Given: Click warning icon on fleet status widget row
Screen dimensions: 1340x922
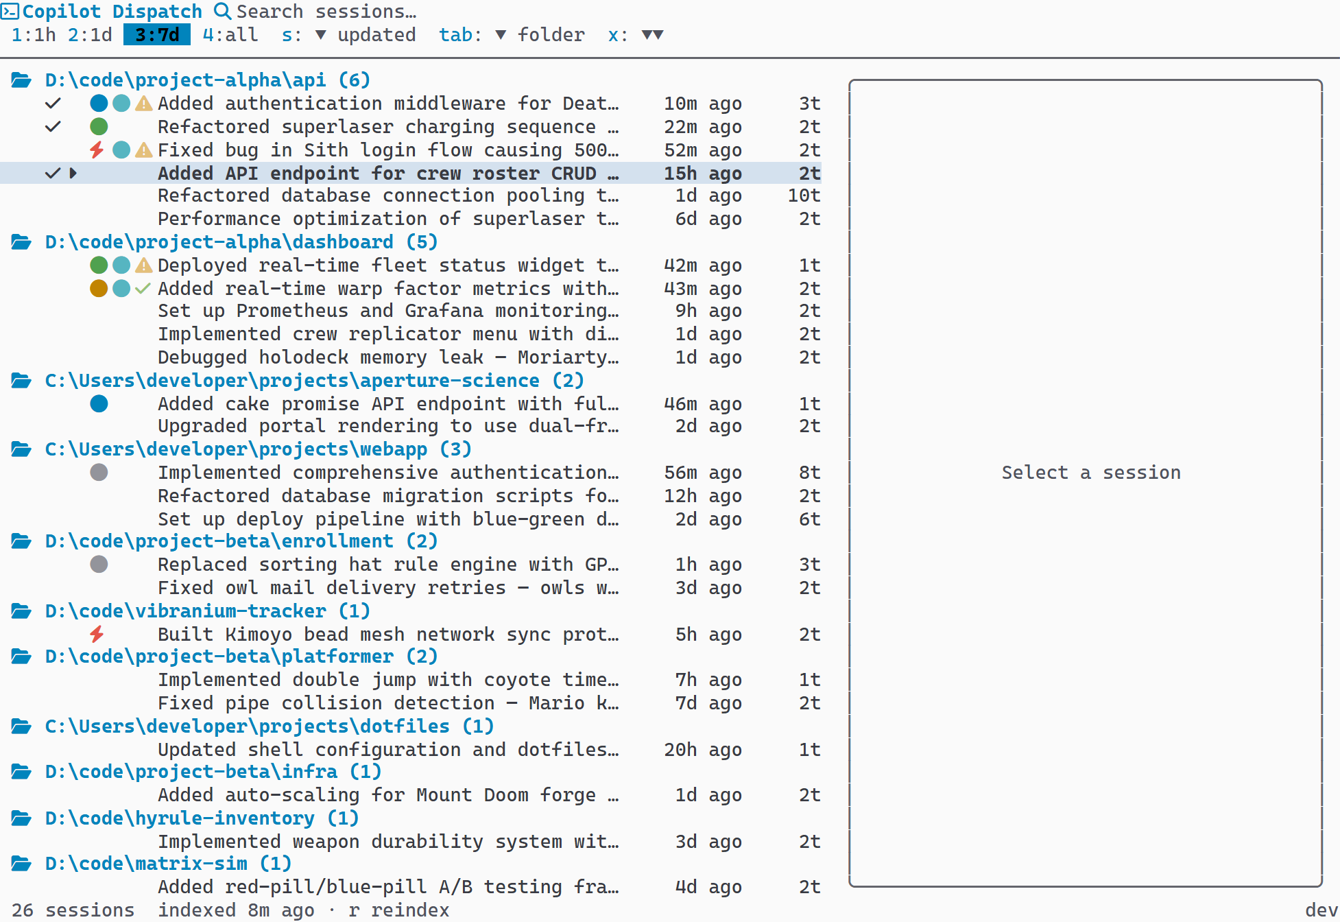Looking at the screenshot, I should point(143,265).
